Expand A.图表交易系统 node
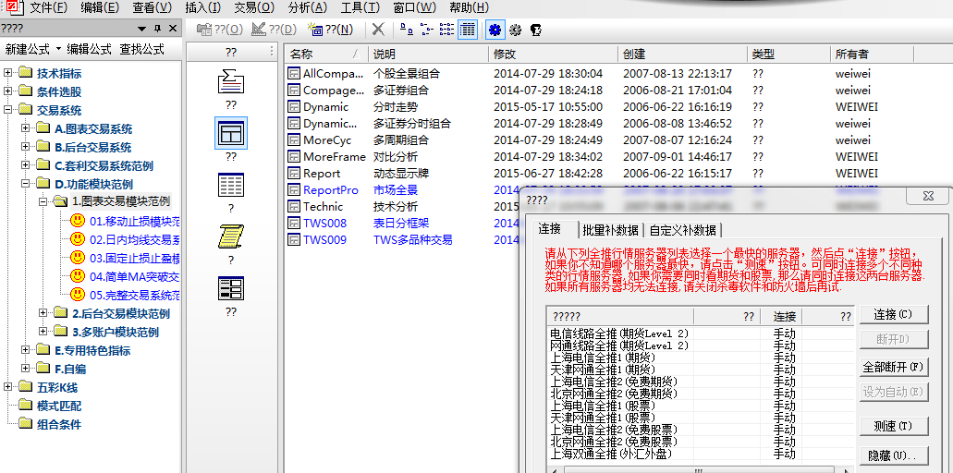 25,128
